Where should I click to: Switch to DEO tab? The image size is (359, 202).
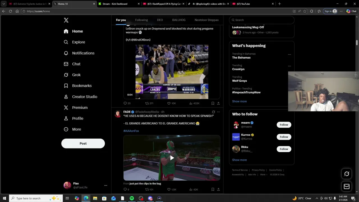pos(160,20)
